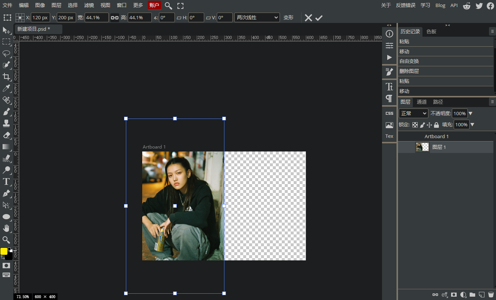The width and height of the screenshot is (496, 300).
Task: Select the Rectangular Marquee tool
Action: 6,41
